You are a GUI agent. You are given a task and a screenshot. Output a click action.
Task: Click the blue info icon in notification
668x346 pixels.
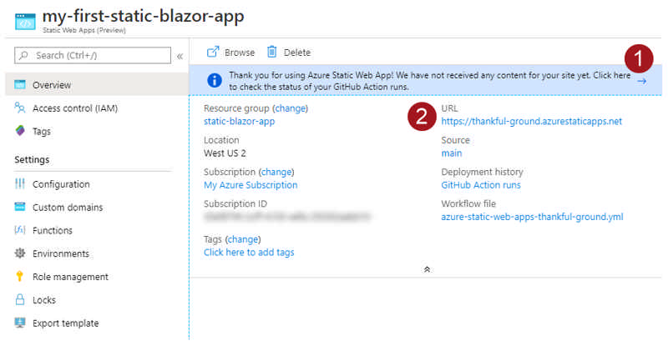[x=215, y=80]
